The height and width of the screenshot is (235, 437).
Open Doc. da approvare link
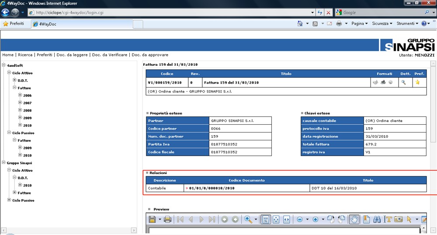tap(150, 55)
